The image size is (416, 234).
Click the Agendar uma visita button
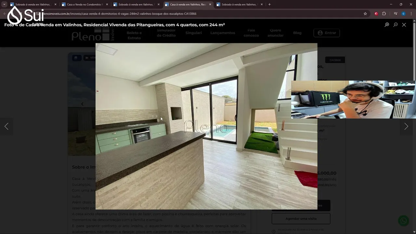(x=301, y=219)
